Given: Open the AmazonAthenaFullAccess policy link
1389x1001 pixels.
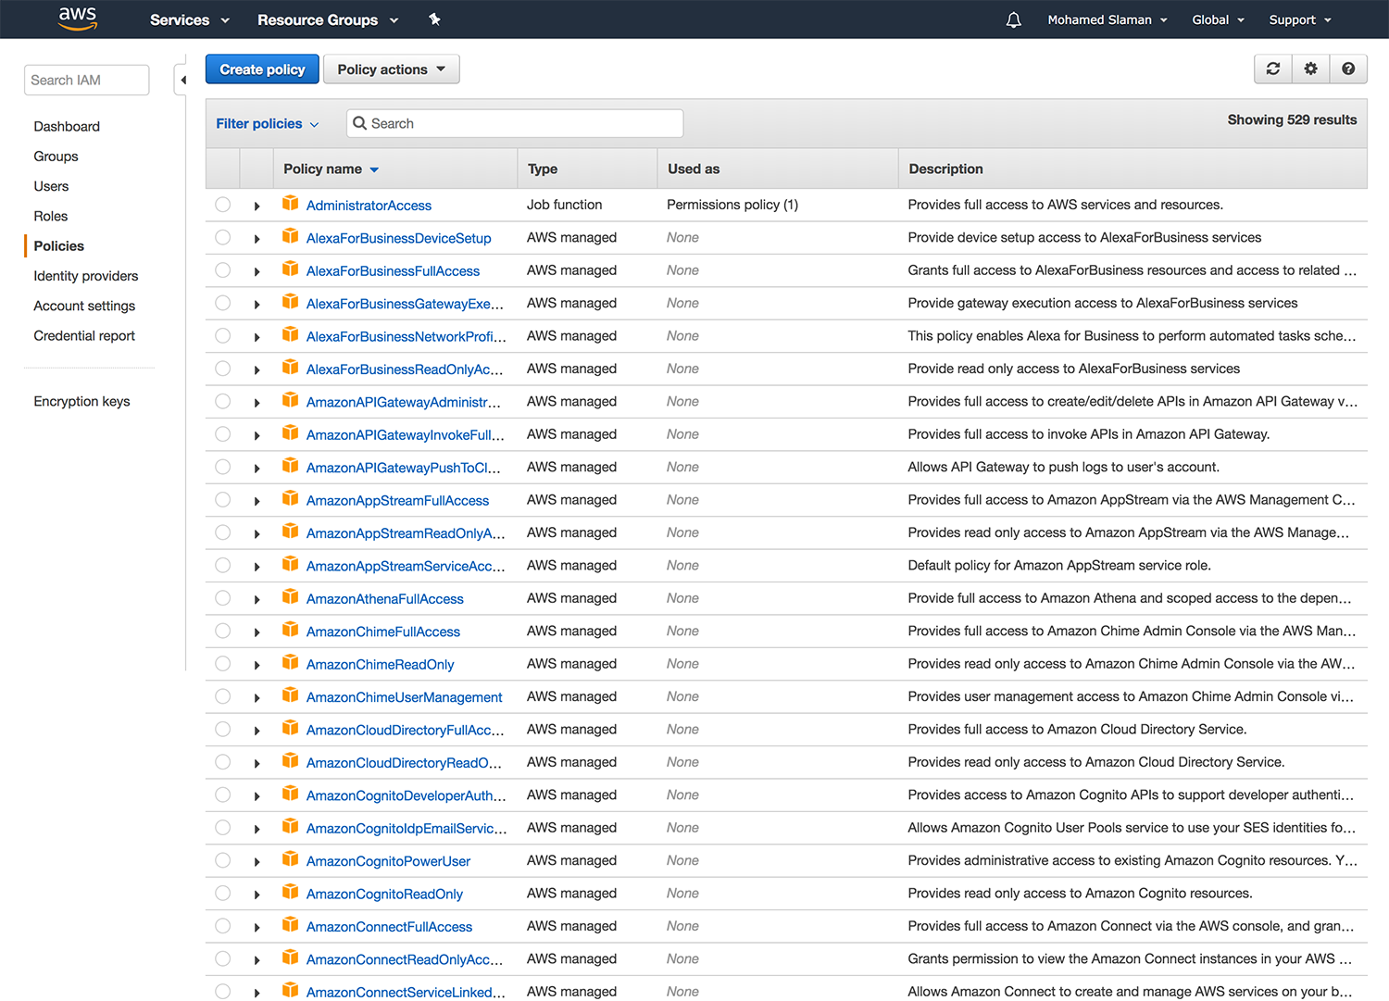Looking at the screenshot, I should 385,599.
